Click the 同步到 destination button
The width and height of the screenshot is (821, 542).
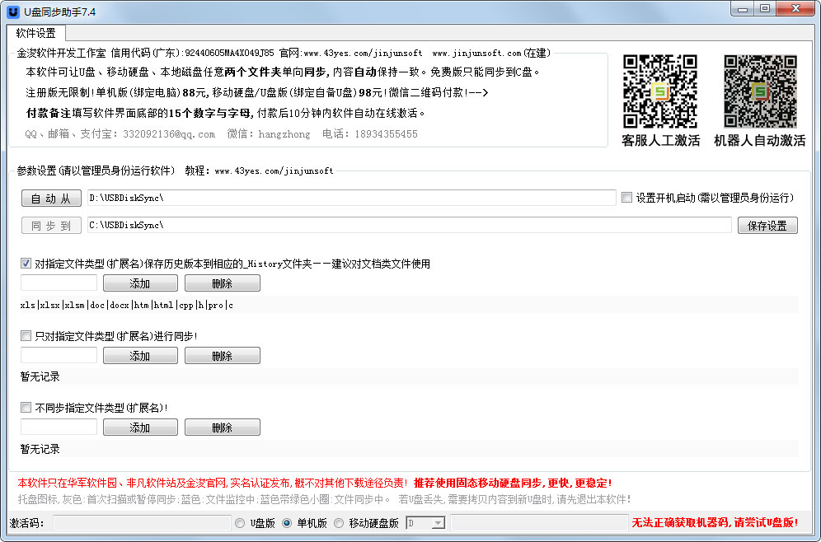pyautogui.click(x=51, y=226)
